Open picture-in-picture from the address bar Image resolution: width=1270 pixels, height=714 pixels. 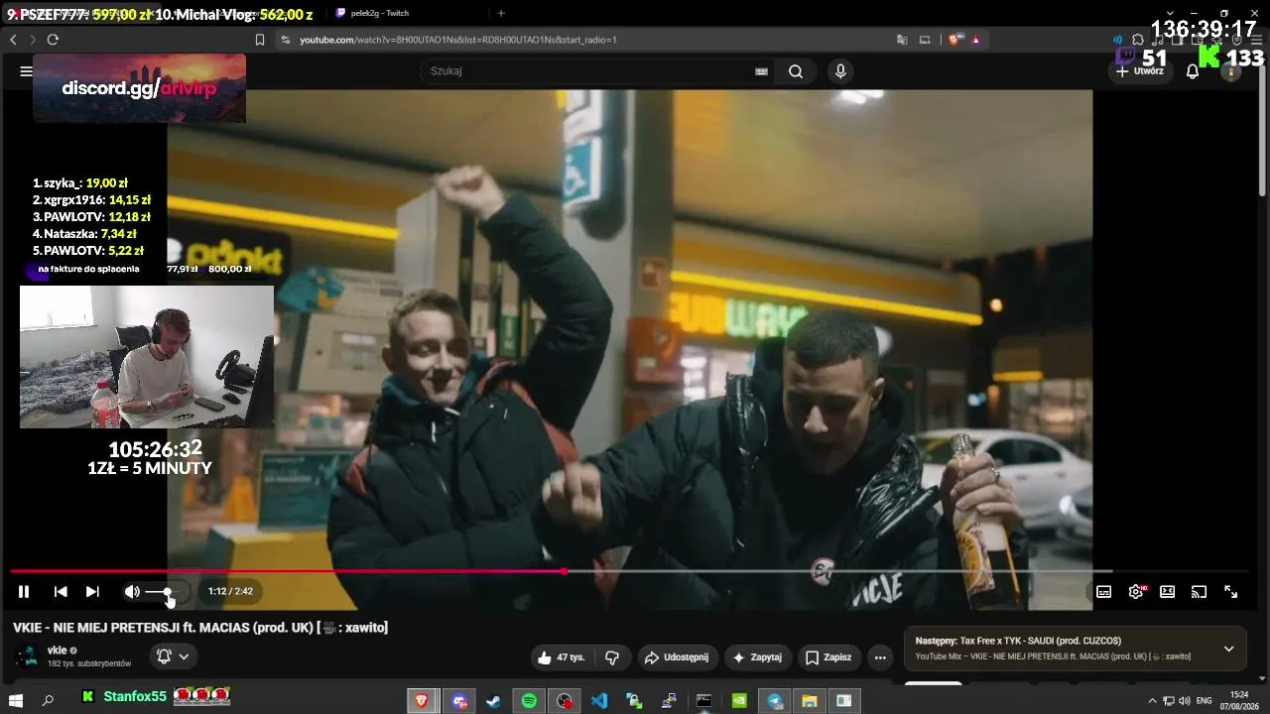(x=925, y=40)
